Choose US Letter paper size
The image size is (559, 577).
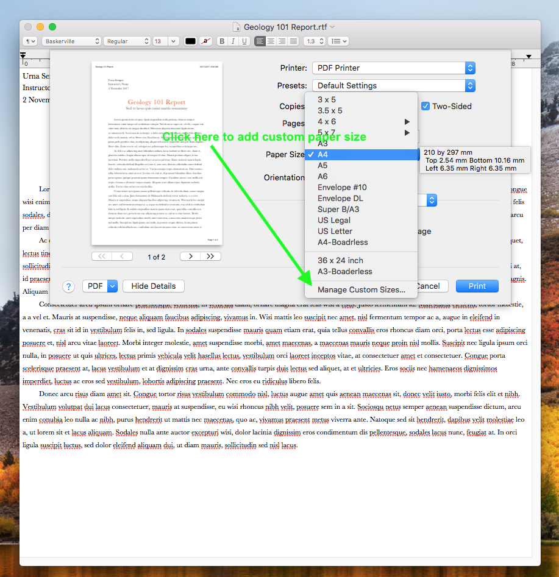[361, 232]
